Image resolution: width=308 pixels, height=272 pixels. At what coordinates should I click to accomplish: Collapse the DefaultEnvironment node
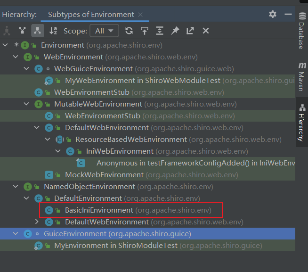pyautogui.click(x=26, y=198)
